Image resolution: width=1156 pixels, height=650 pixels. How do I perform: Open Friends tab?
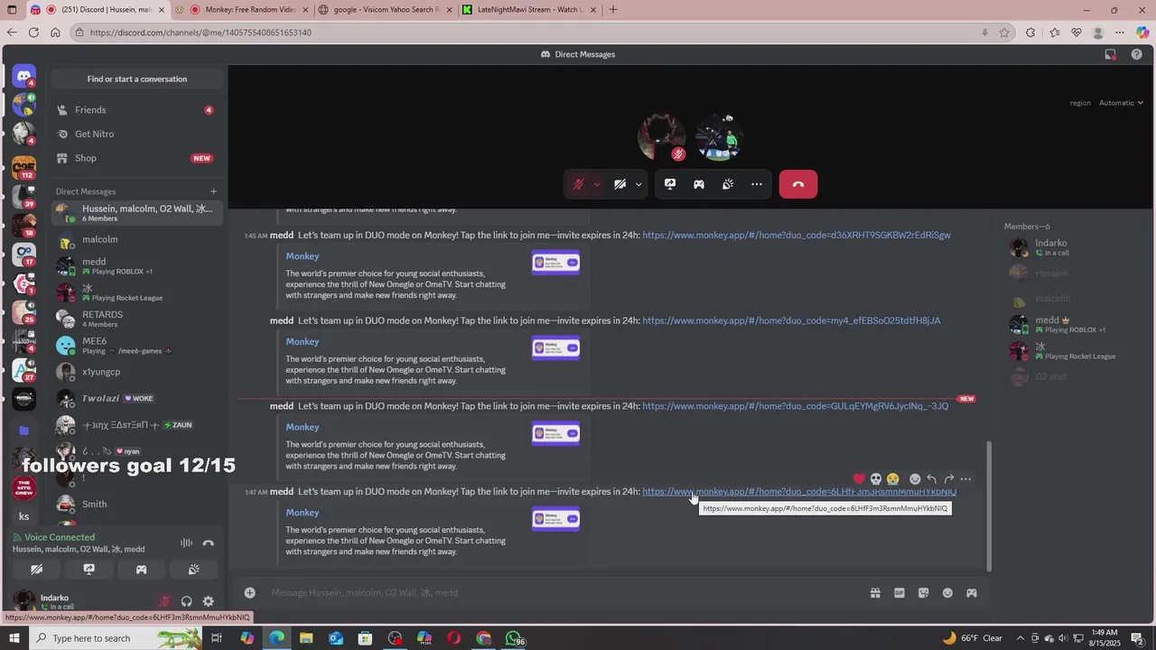click(x=135, y=110)
